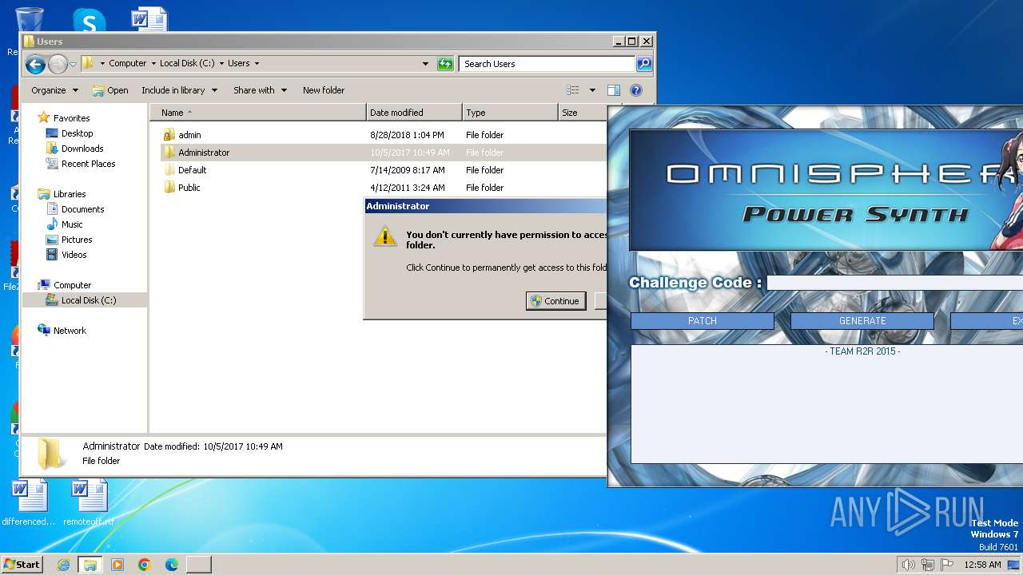Viewport: 1023px width, 575px height.
Task: Click Continue in the Administrator dialog
Action: tap(555, 301)
